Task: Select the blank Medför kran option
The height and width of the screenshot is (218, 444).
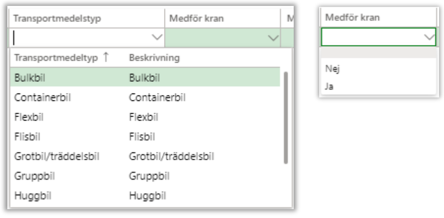Action: click(x=377, y=53)
